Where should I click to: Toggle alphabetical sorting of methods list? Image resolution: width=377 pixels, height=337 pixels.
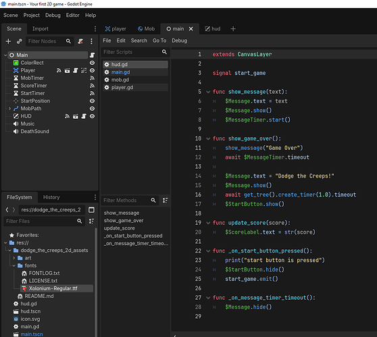pyautogui.click(x=165, y=200)
